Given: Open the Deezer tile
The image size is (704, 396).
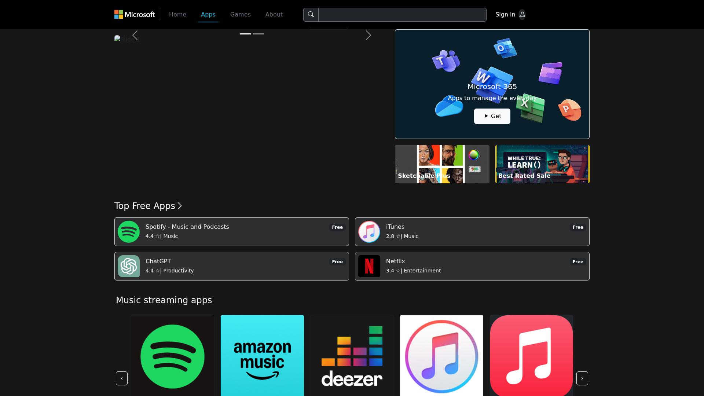Looking at the screenshot, I should 352,356.
